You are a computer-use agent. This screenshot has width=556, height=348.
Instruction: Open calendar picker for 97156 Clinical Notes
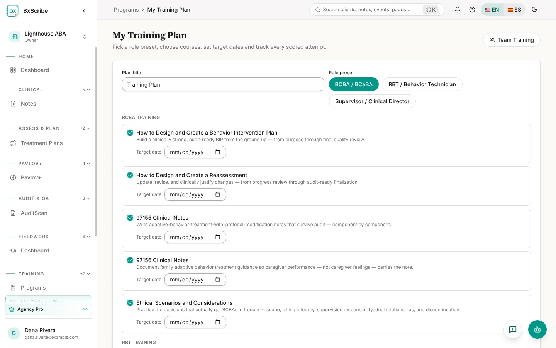[218, 280]
